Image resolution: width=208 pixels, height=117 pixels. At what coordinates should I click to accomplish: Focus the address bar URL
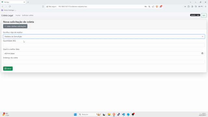pos(73,6)
